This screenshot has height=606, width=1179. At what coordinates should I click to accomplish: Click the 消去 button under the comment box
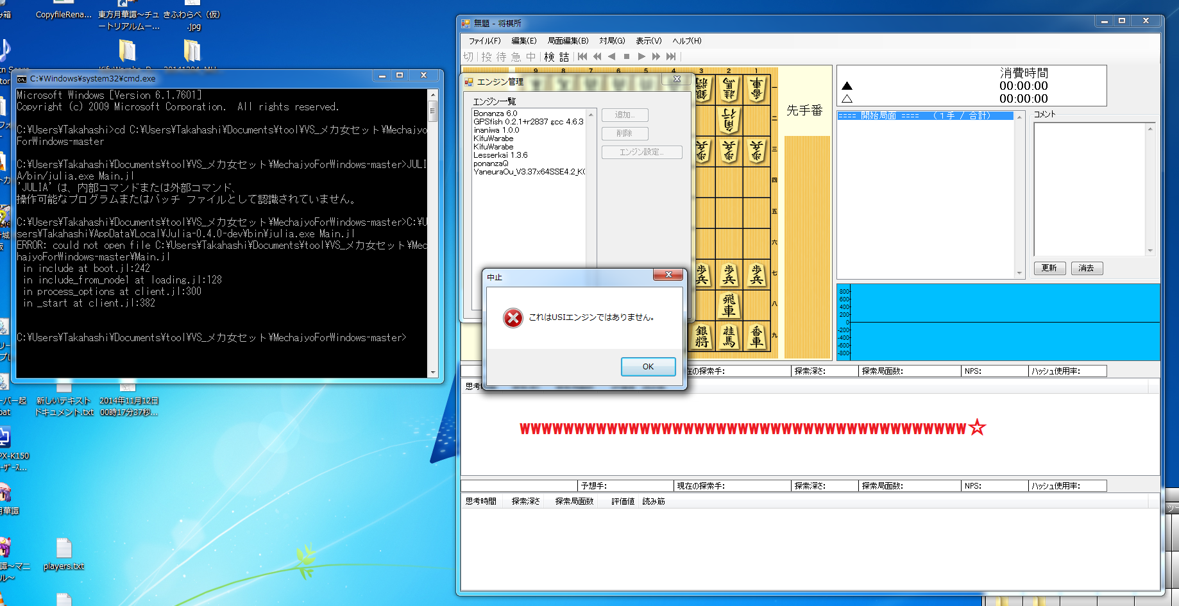coord(1087,268)
